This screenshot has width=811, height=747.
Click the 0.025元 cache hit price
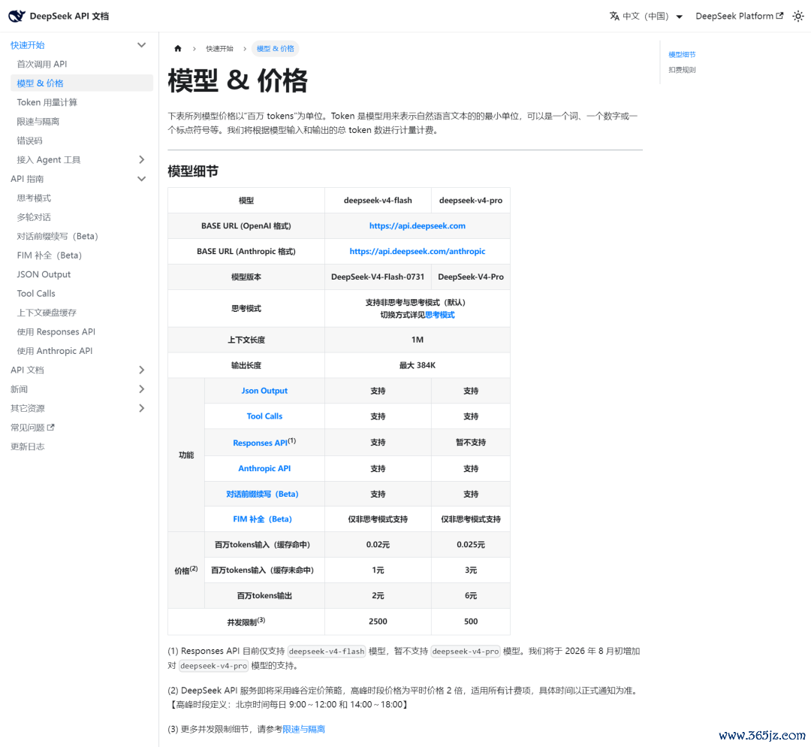click(x=471, y=545)
